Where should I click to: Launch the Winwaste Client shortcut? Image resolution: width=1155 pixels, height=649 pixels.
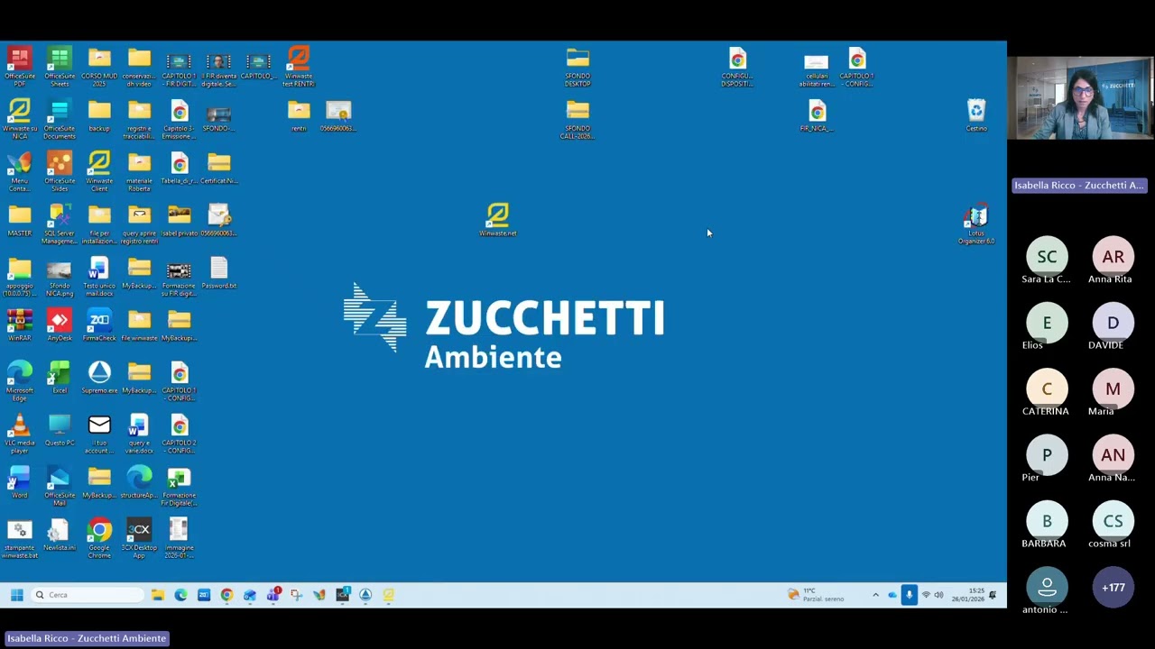click(99, 171)
